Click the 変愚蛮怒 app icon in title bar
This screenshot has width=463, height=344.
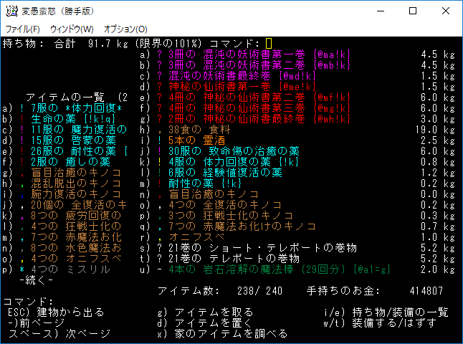point(11,11)
